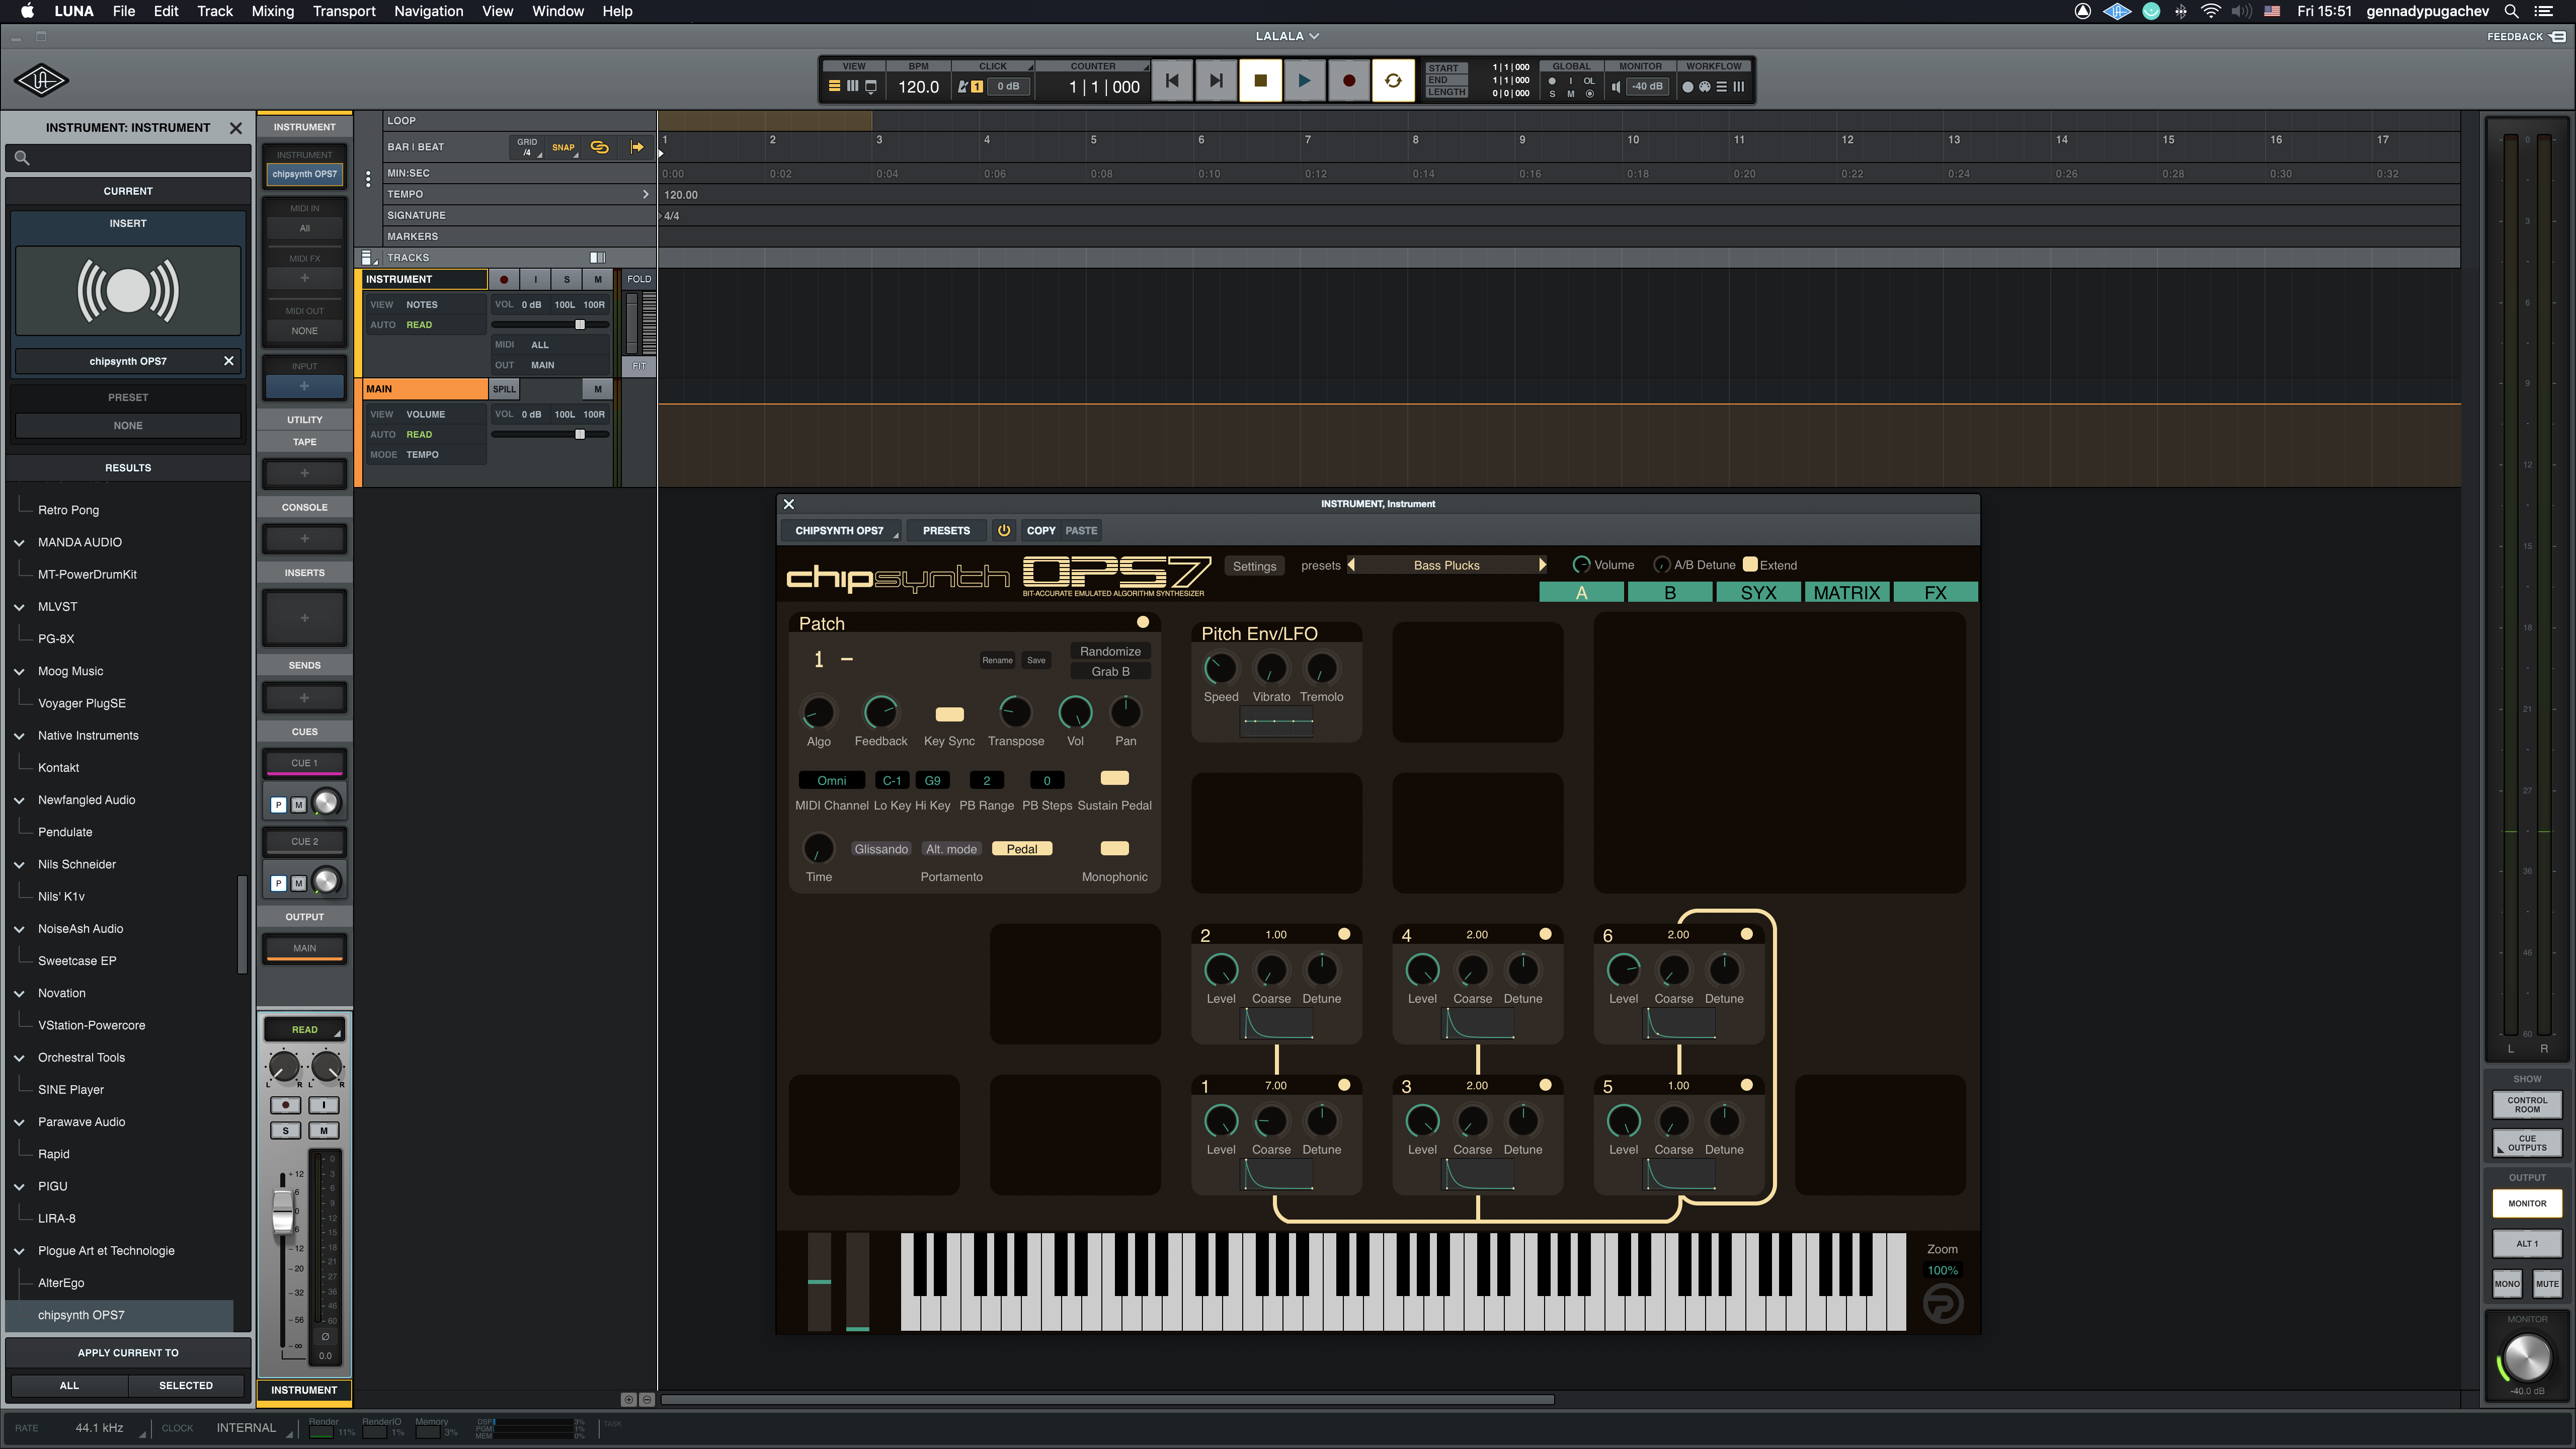Switch to the FX tab in chipsynth
Viewport: 2576px width, 1449px height.
pyautogui.click(x=1935, y=592)
